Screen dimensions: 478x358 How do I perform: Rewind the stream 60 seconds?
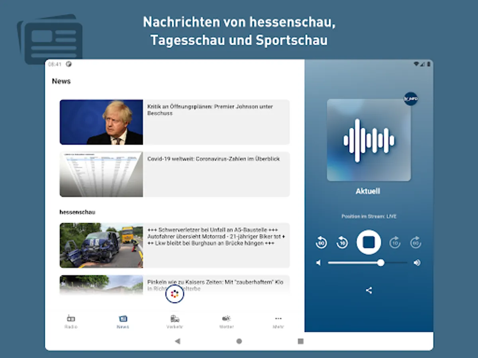(x=321, y=242)
